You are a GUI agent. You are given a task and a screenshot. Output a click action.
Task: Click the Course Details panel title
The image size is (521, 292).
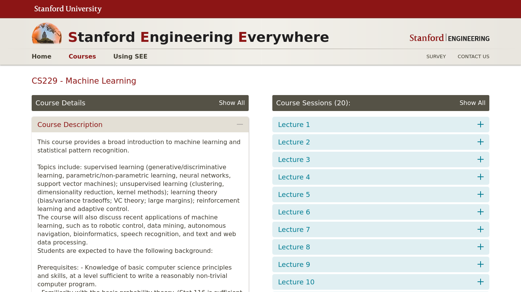pyautogui.click(x=60, y=103)
